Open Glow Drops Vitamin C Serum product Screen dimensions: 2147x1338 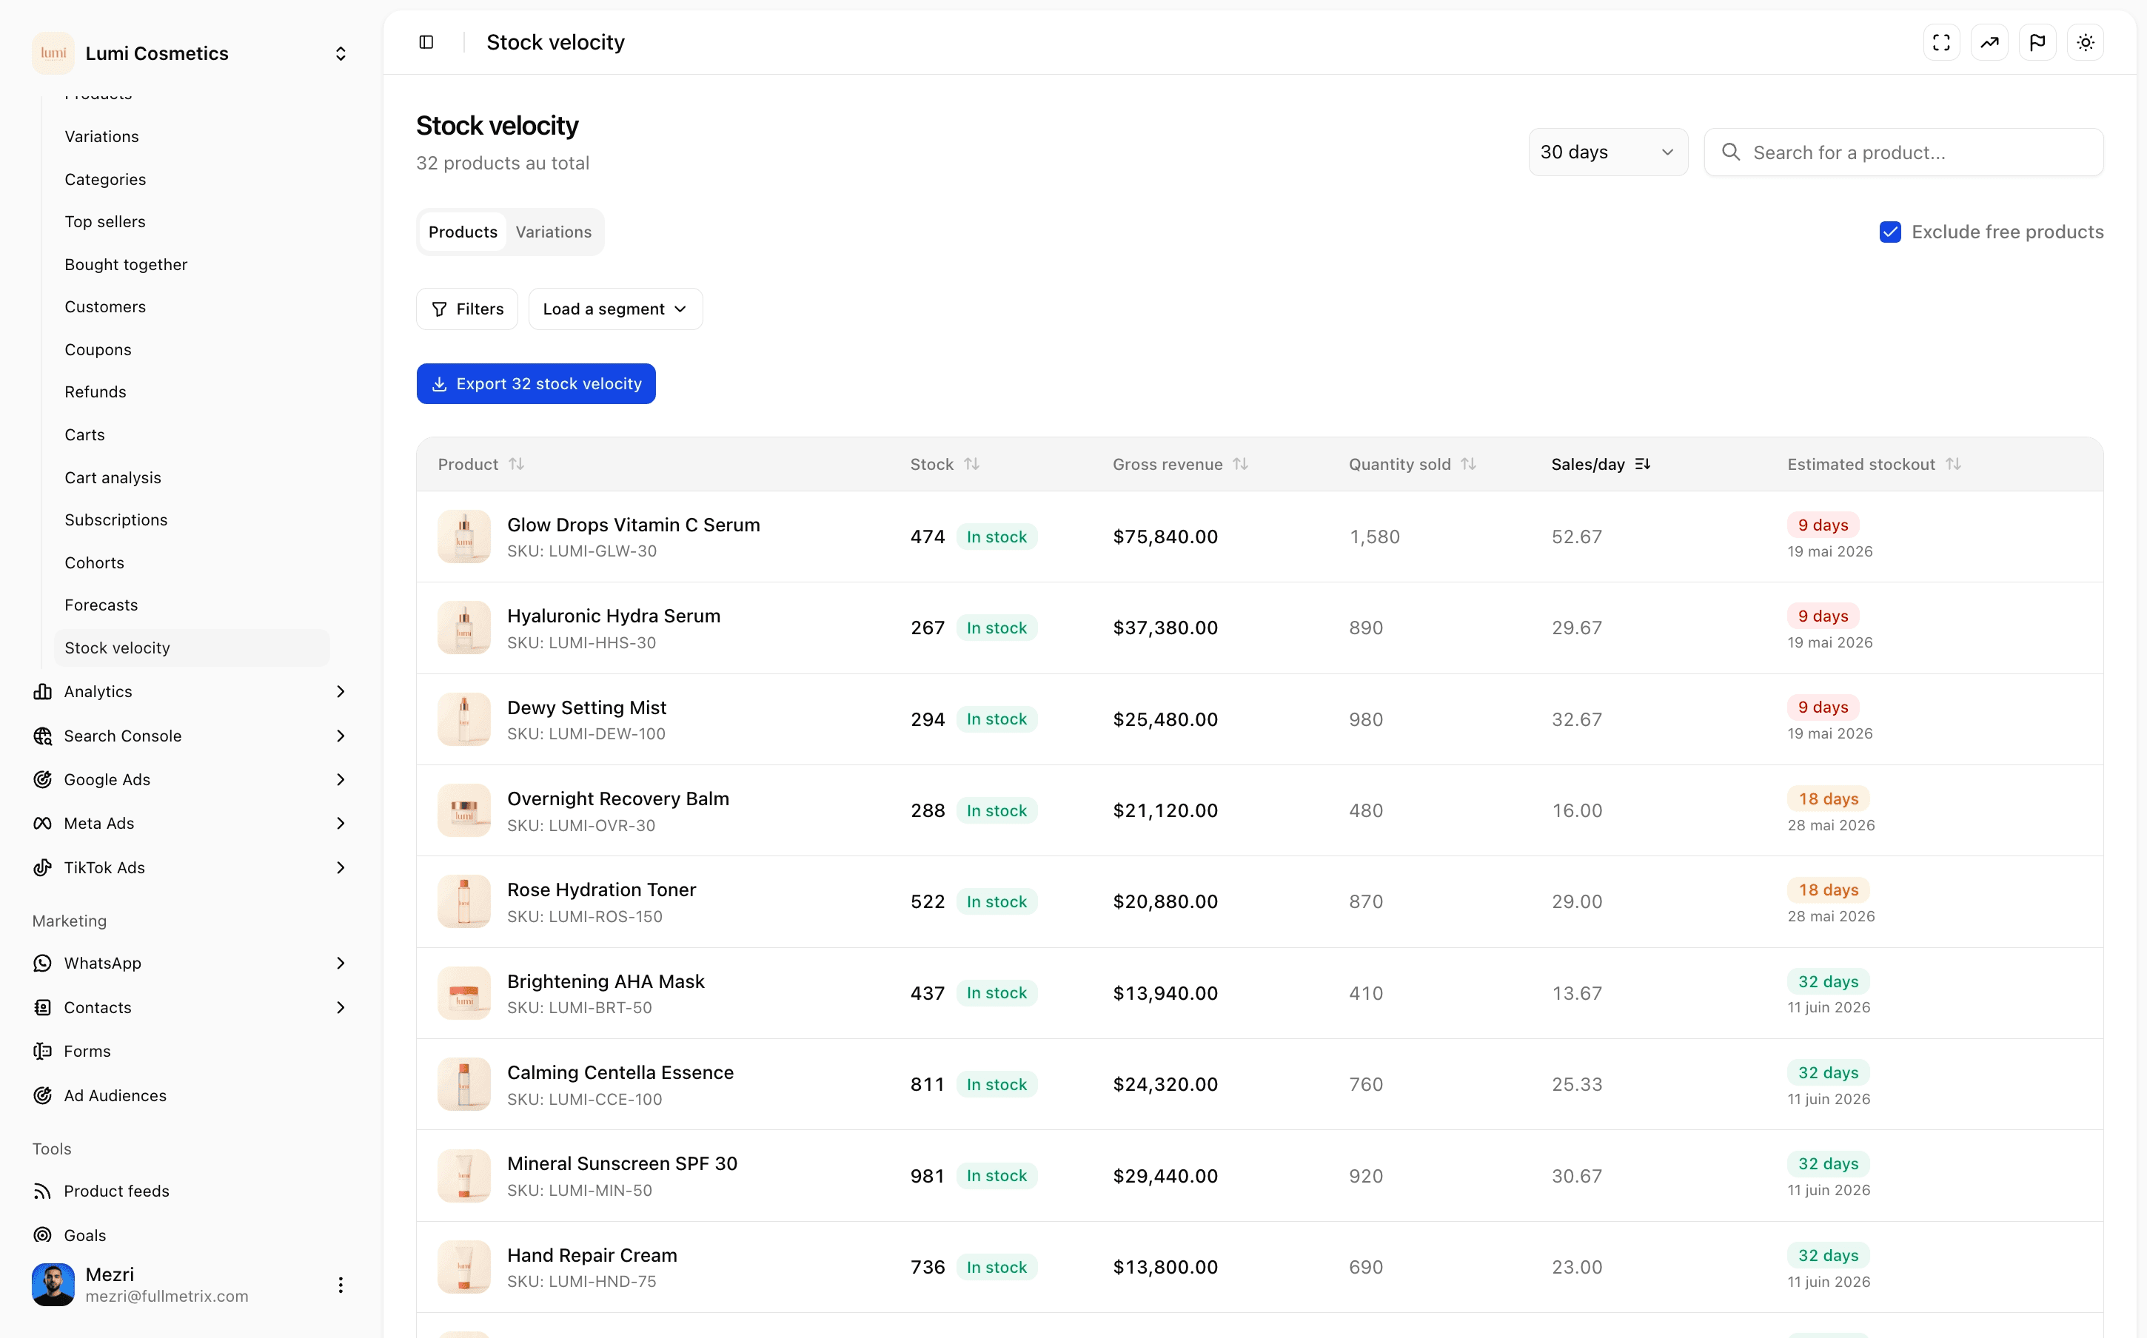coord(634,525)
